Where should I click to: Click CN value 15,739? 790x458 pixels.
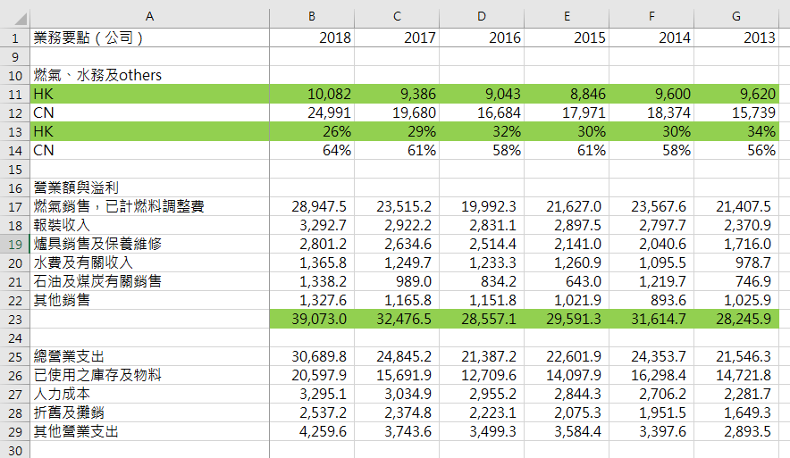tap(736, 112)
